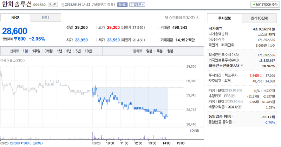The width and height of the screenshot is (281, 147).
Task: Click the -2.05% change value
Action: (x=37, y=39)
